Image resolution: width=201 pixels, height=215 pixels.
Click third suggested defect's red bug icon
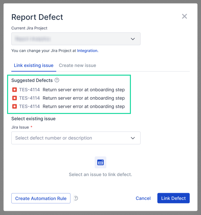pyautogui.click(x=15, y=107)
